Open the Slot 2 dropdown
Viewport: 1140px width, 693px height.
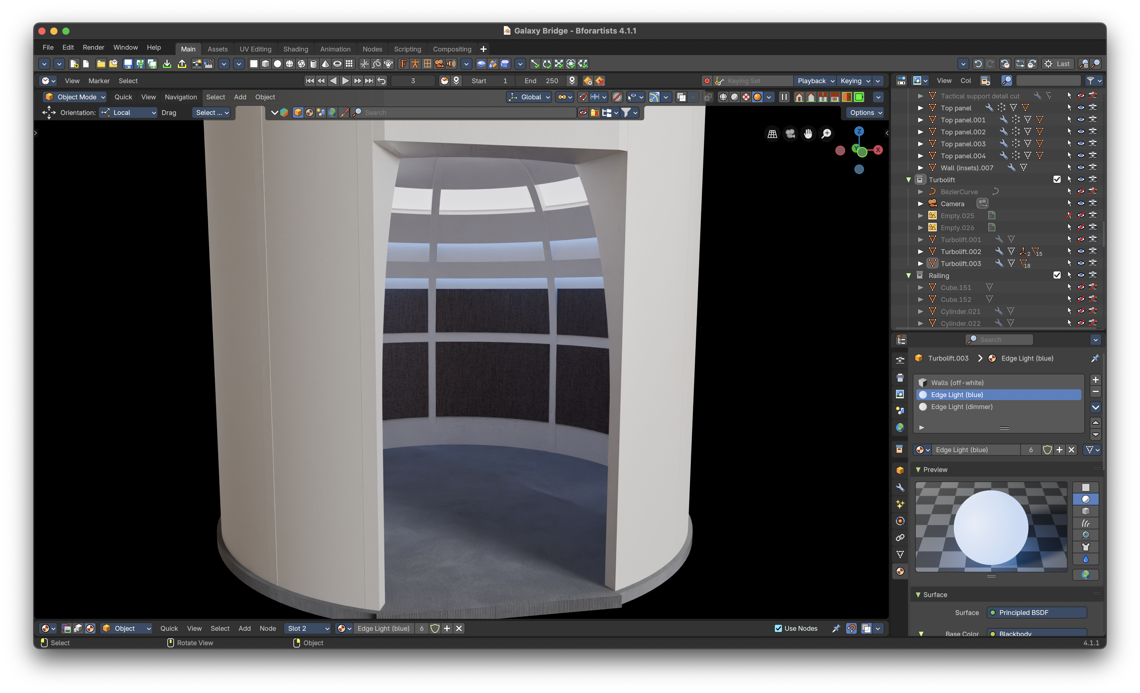click(307, 628)
